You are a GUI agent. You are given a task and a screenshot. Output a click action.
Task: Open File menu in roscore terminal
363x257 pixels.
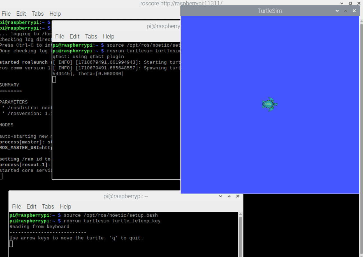click(6, 14)
